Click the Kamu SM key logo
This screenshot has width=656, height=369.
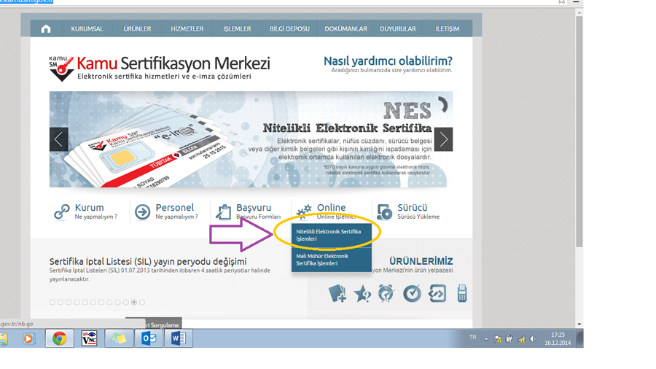coord(61,69)
